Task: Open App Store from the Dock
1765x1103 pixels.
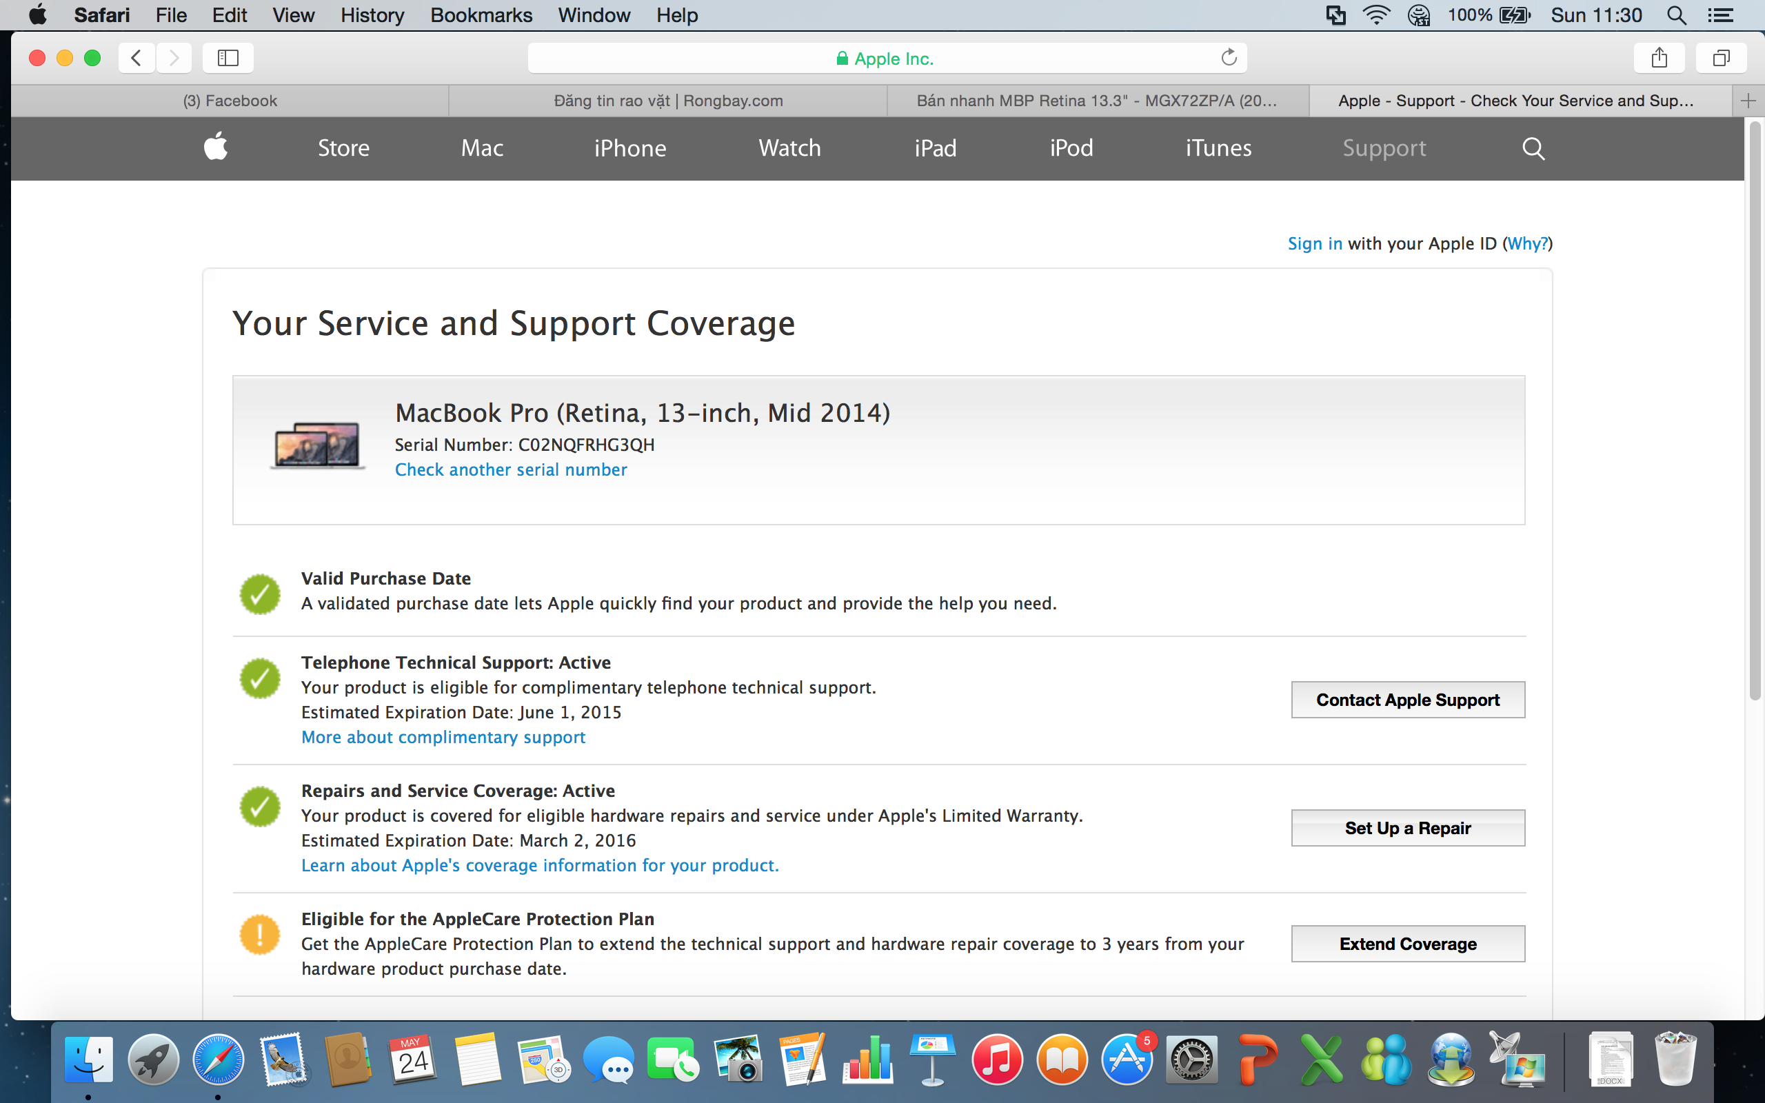Action: tap(1127, 1060)
